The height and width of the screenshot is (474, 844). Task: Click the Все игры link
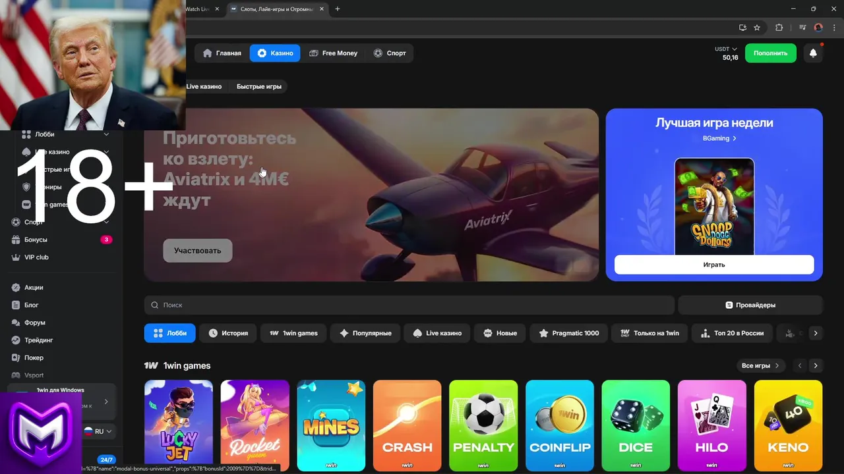[x=760, y=365]
